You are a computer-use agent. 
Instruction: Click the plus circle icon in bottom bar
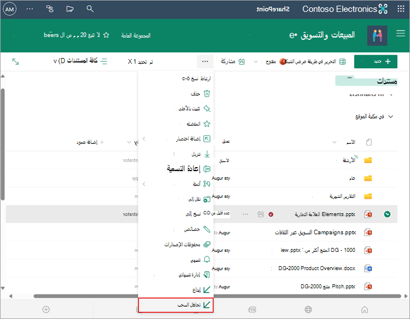46,309
